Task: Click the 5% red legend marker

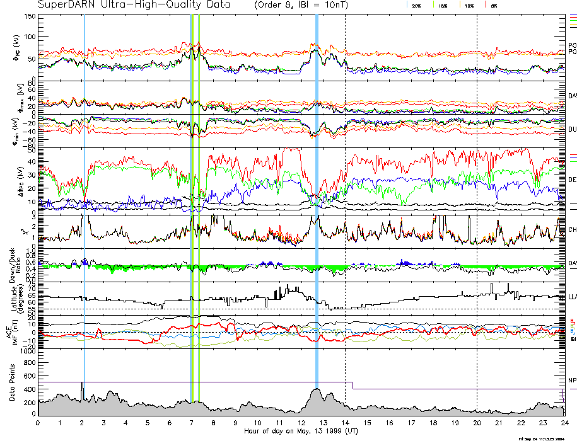Action: pos(485,5)
